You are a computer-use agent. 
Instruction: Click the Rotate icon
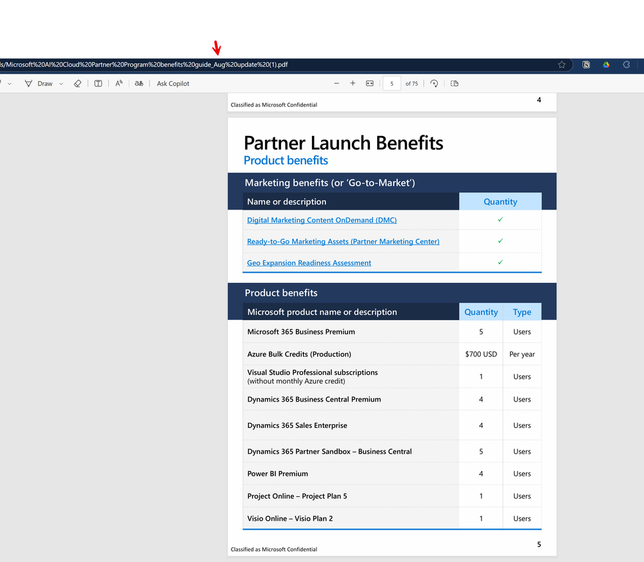click(x=434, y=83)
